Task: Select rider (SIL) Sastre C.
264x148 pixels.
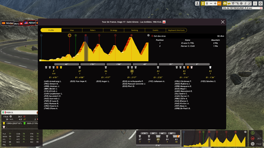Action: coord(181,94)
